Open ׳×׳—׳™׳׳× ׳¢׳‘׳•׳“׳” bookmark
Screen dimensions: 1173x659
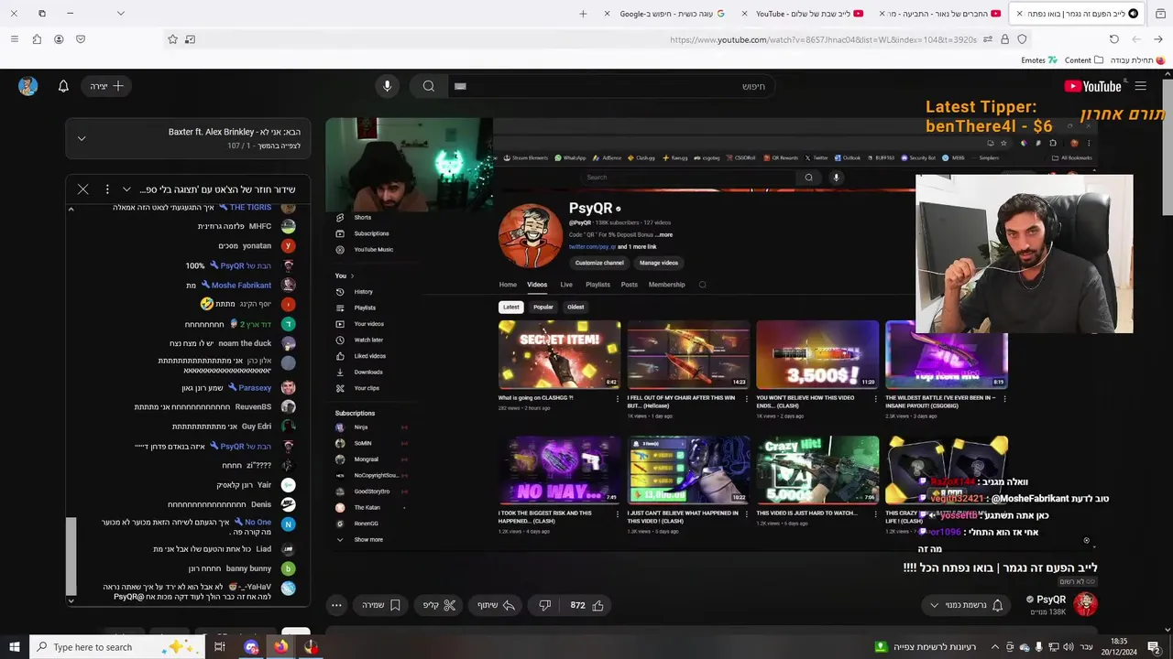[x=1137, y=60]
